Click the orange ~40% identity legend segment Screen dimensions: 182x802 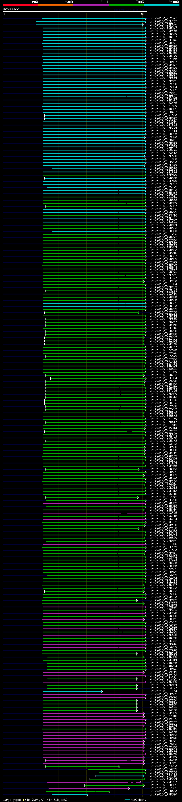(56, 5)
